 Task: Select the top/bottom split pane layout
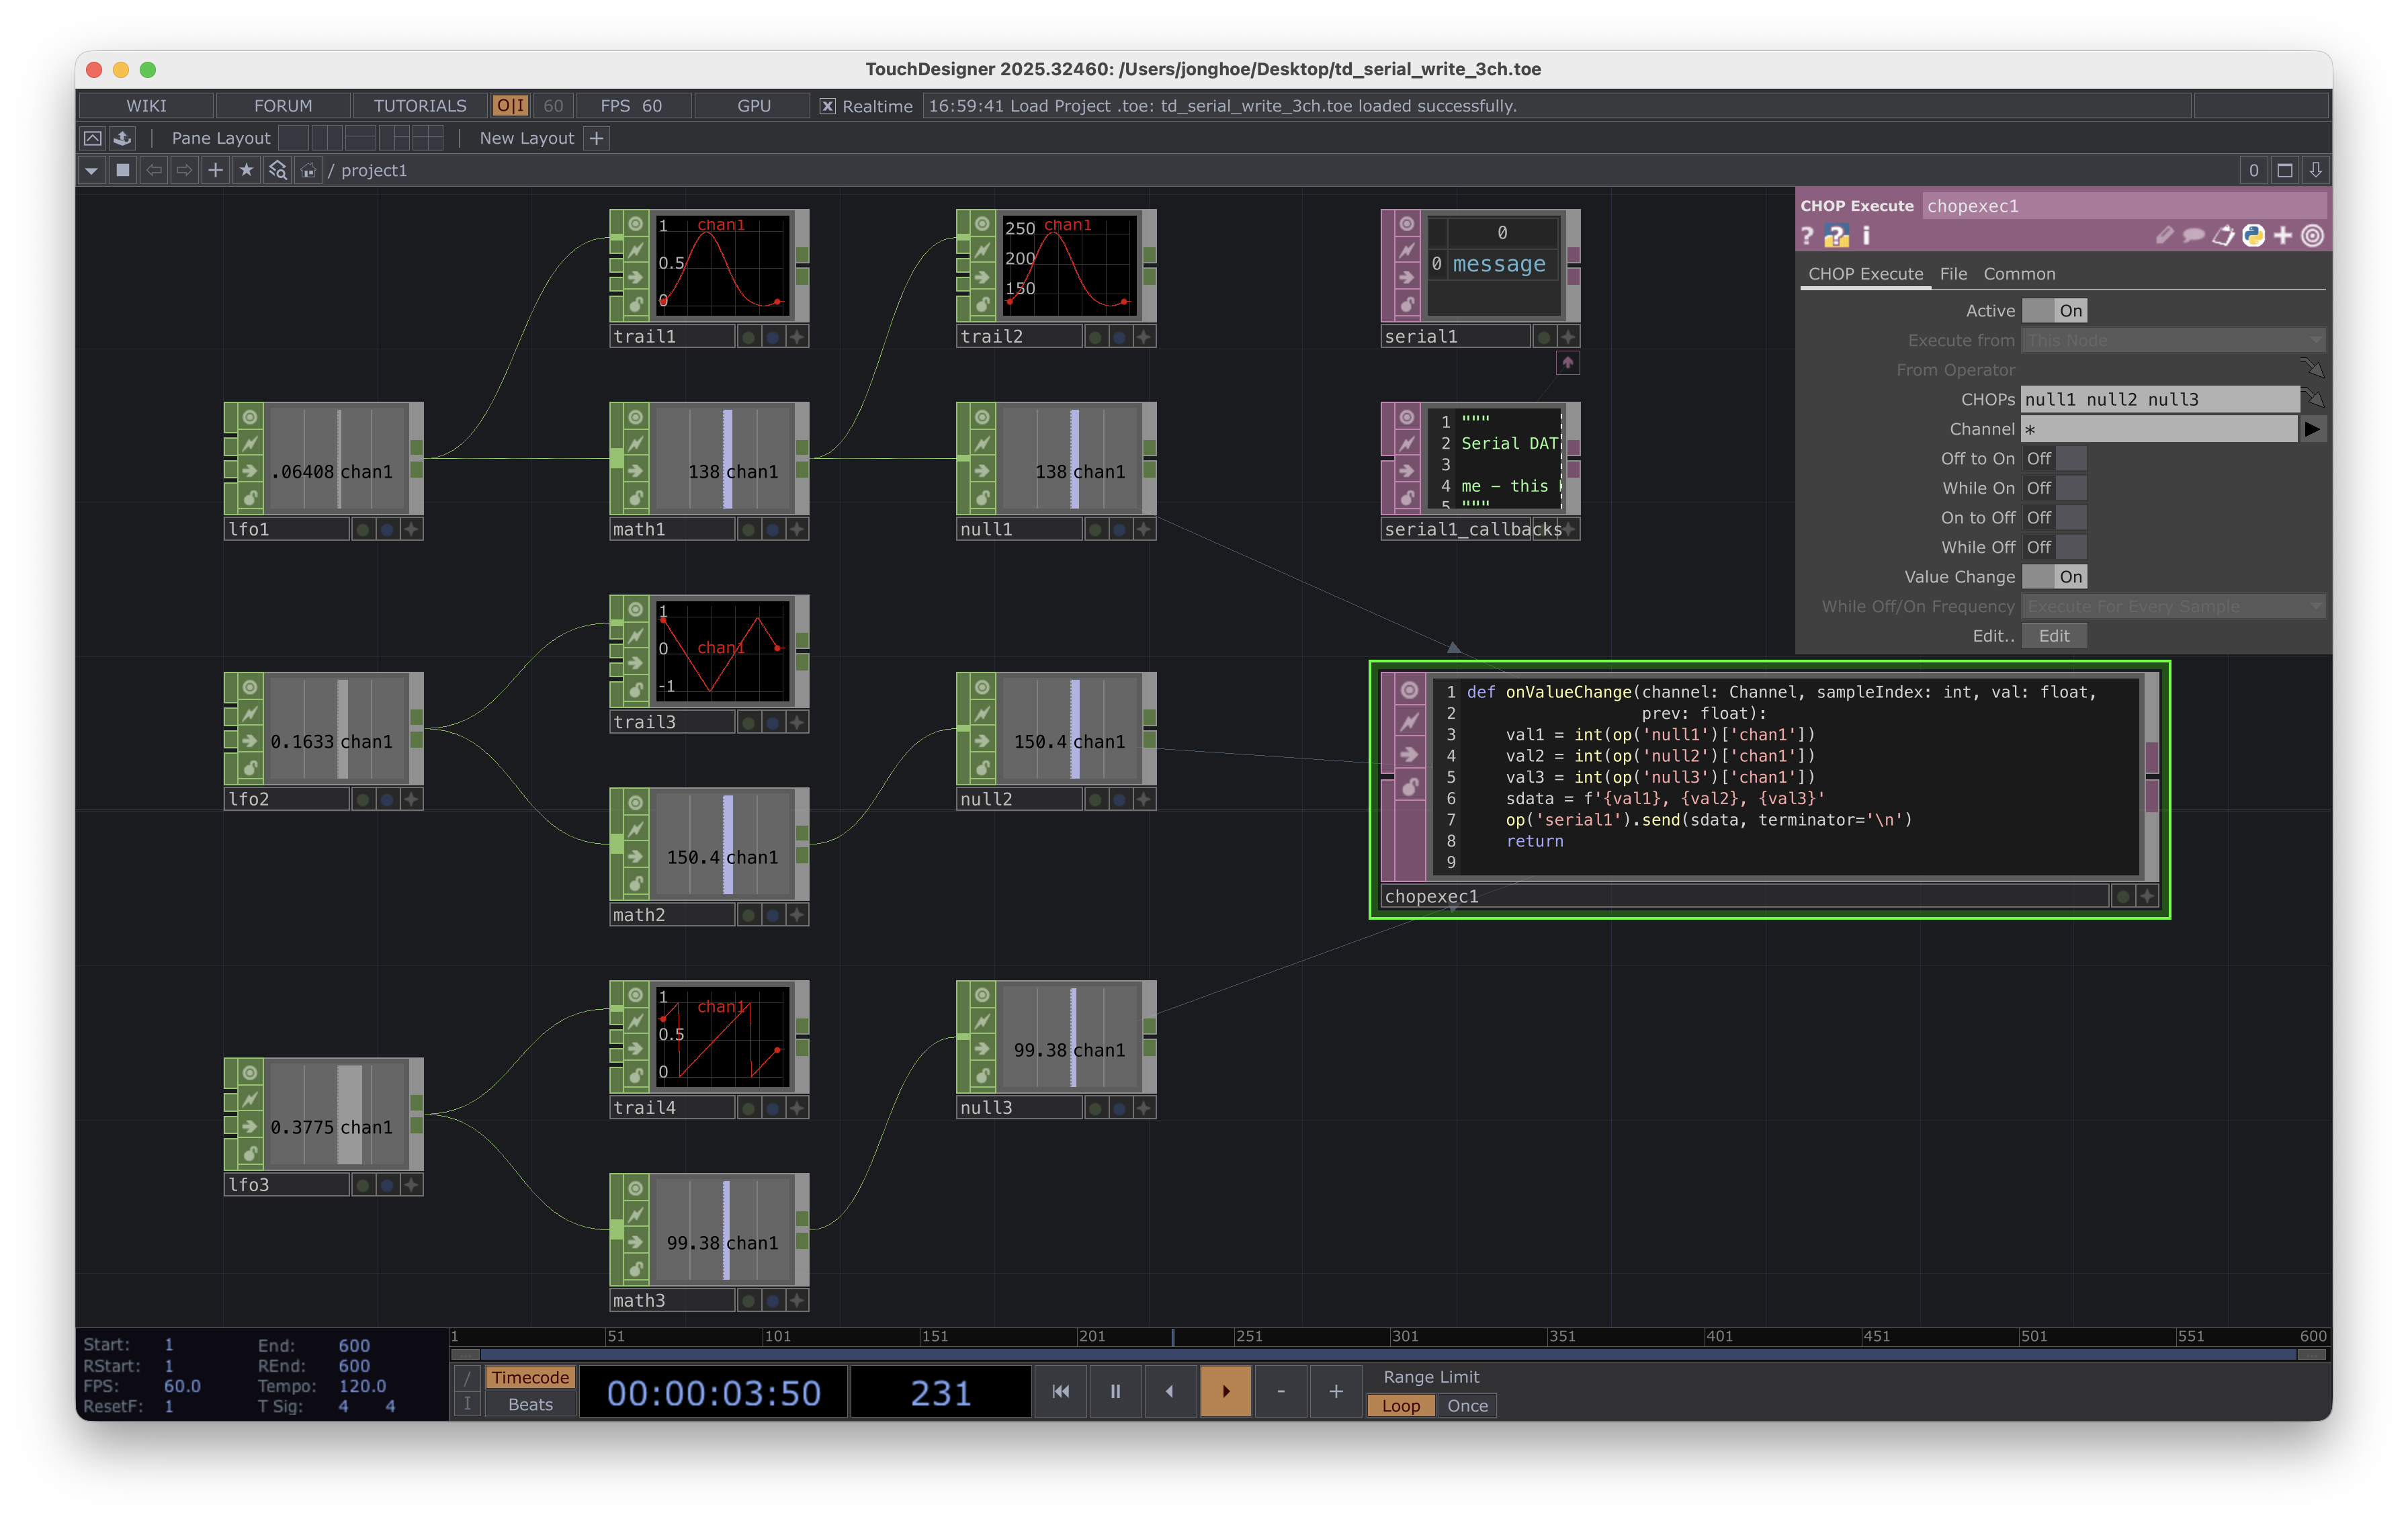point(360,138)
